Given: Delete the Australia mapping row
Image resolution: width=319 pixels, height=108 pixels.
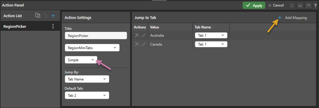Looking at the screenshot, I should 137,35.
